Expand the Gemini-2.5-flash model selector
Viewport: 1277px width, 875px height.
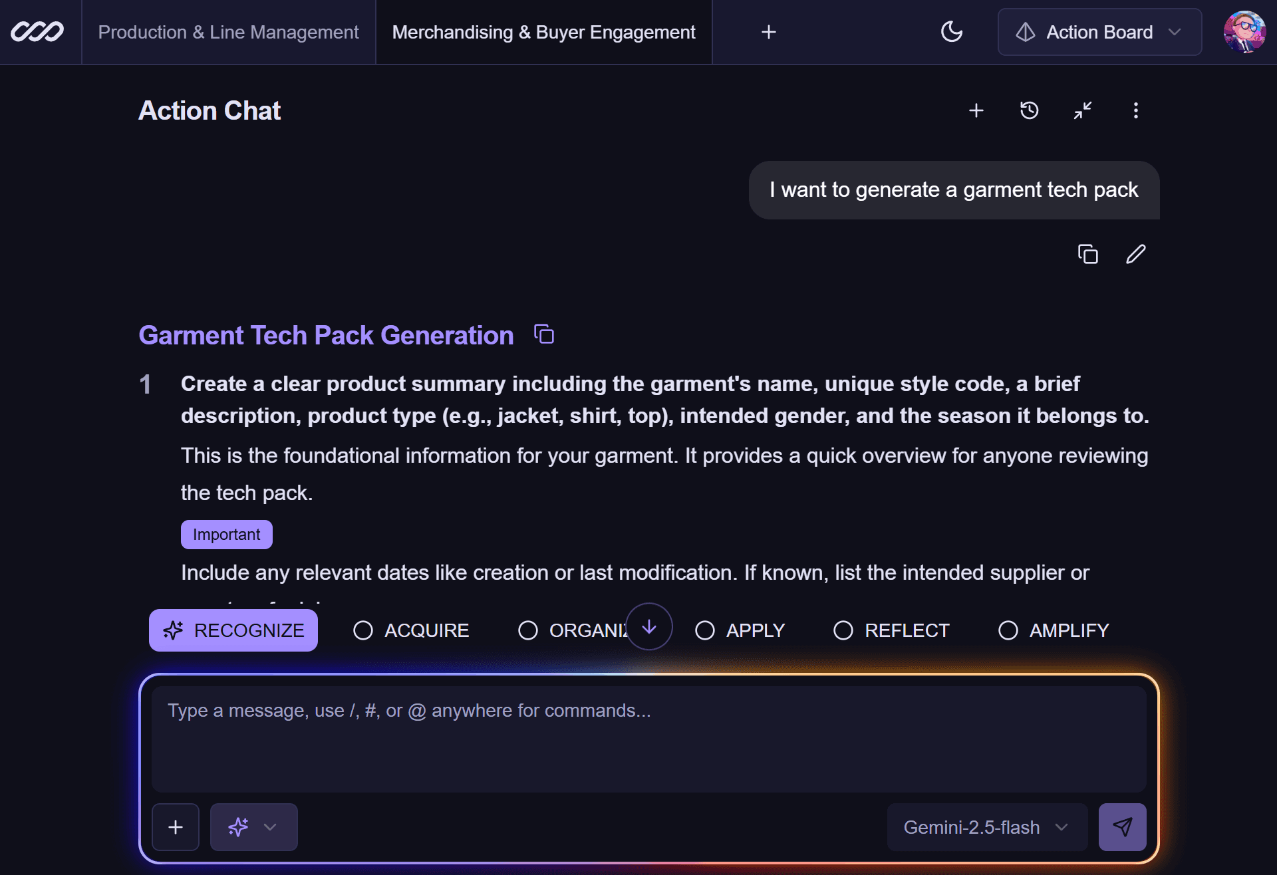click(x=987, y=826)
